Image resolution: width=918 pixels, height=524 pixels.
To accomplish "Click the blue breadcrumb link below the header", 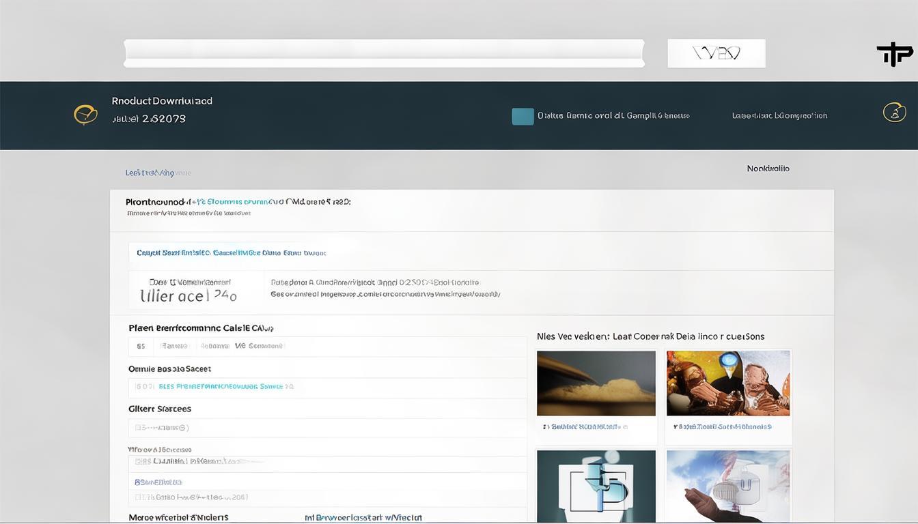I will click(x=158, y=173).
